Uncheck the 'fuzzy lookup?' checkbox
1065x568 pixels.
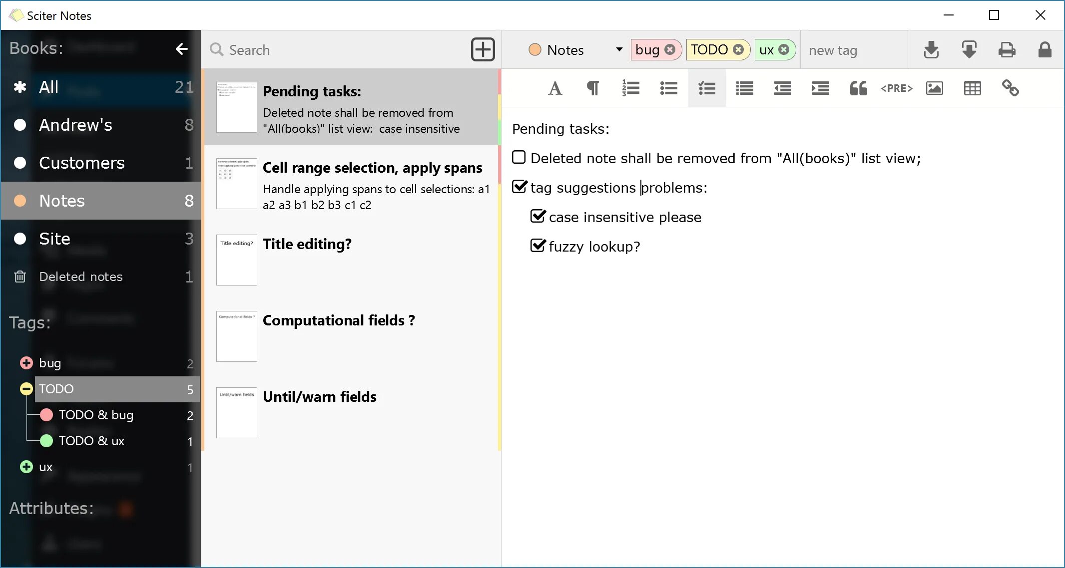pyautogui.click(x=538, y=246)
